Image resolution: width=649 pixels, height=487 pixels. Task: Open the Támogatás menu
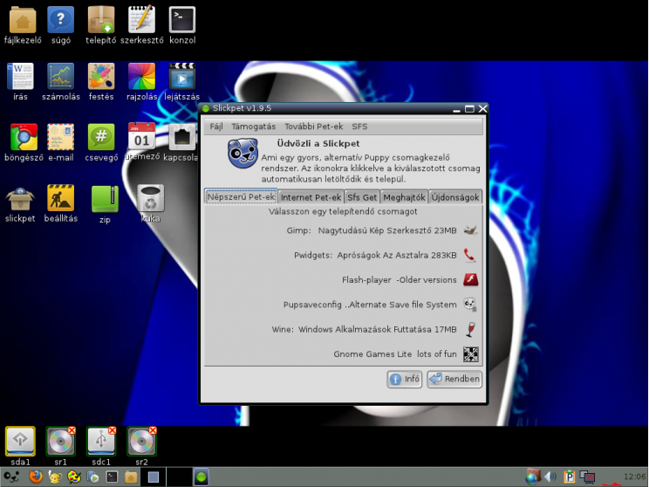coord(253,127)
